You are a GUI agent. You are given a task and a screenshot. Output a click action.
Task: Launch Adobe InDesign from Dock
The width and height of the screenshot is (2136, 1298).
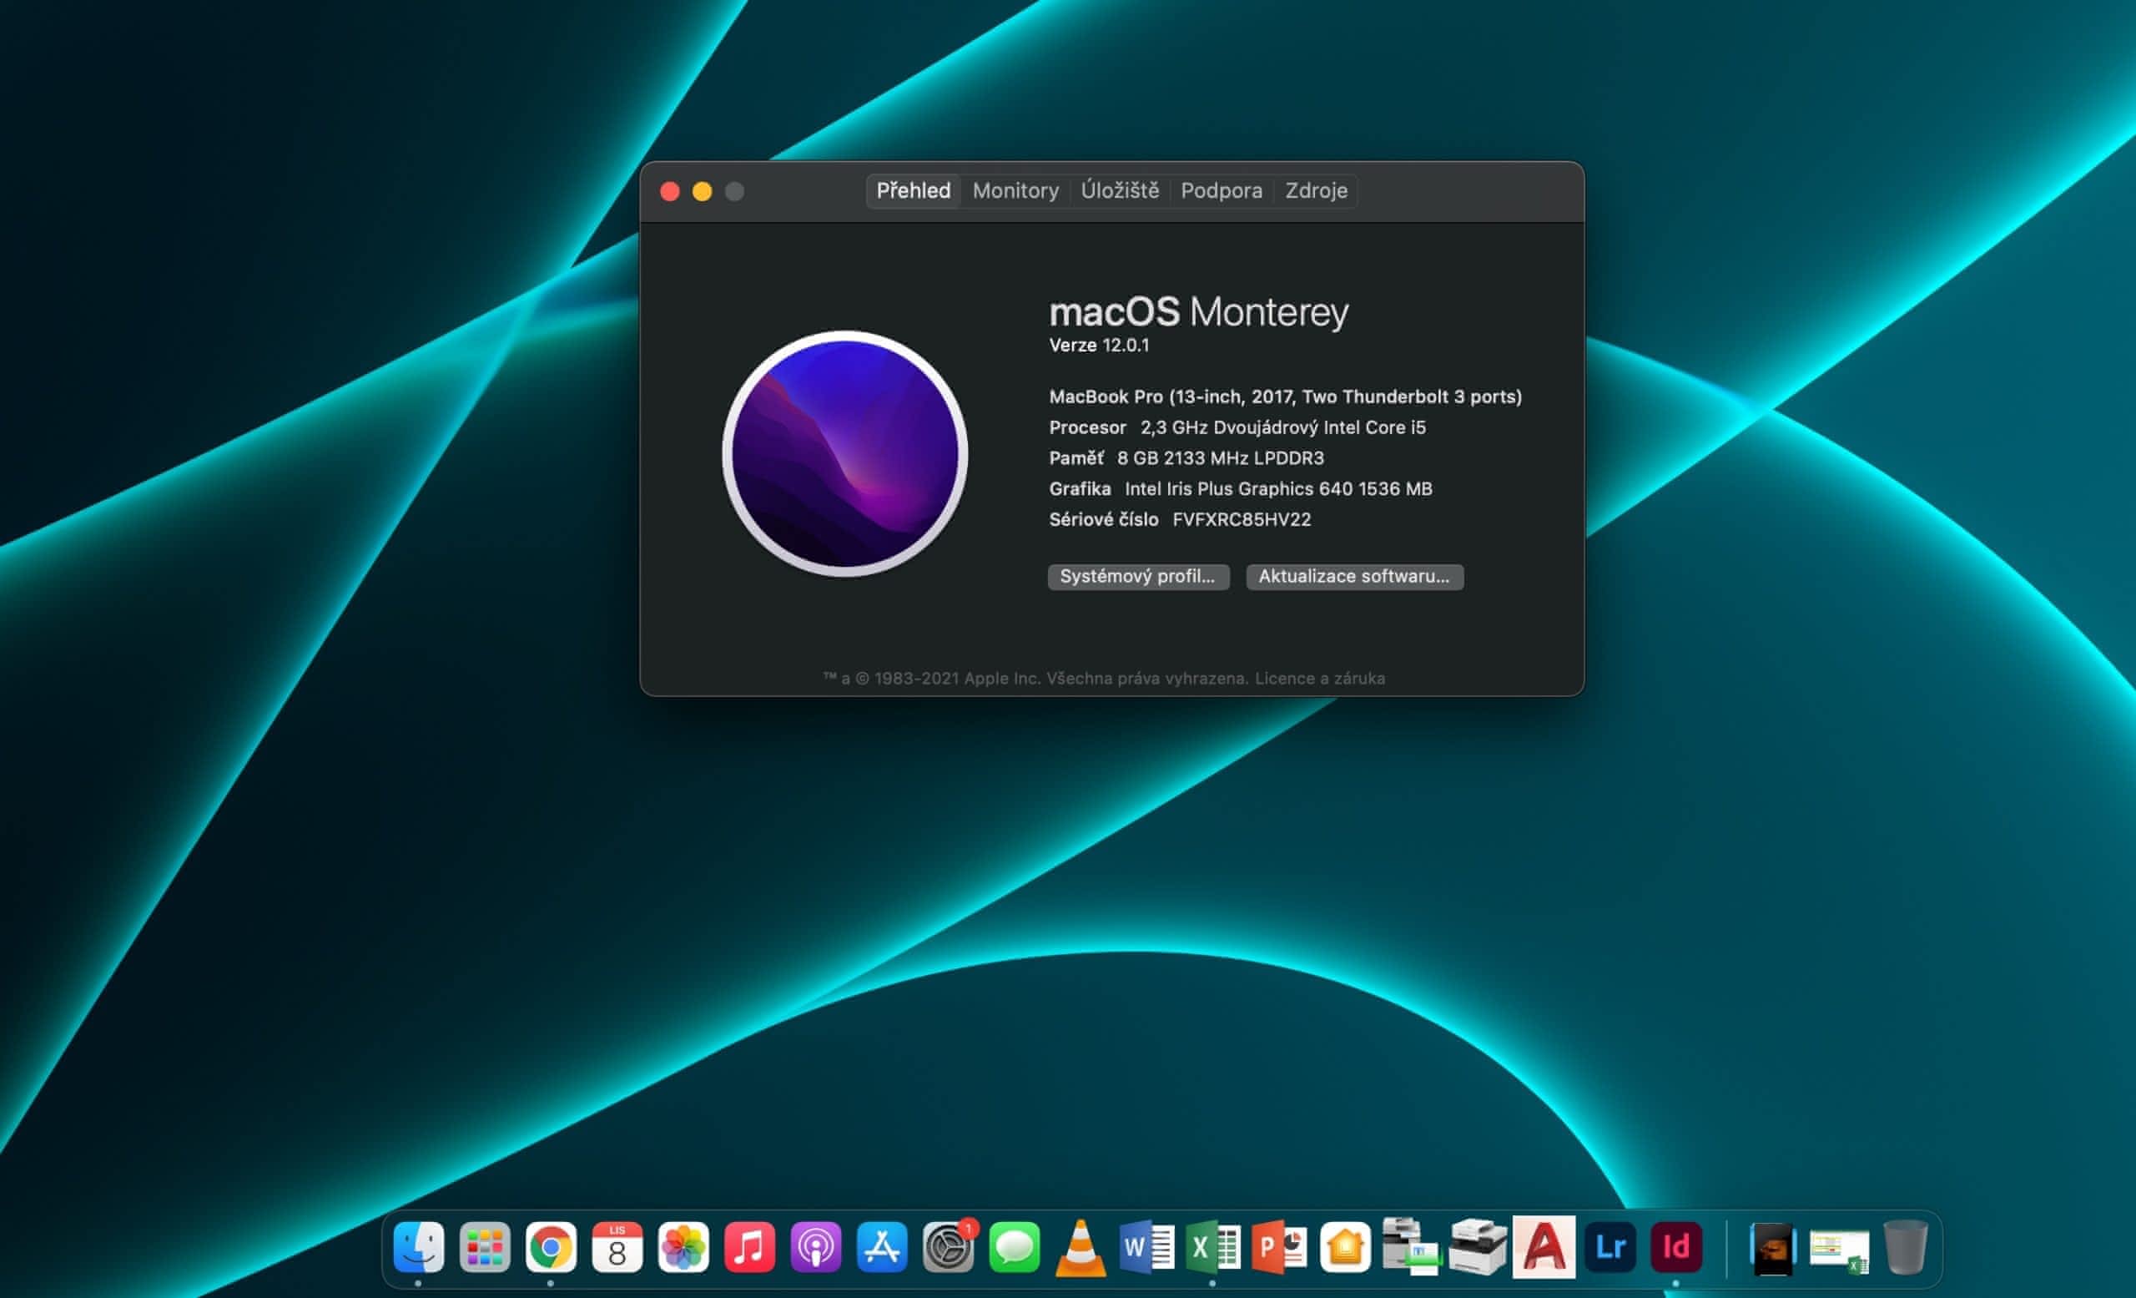pos(1675,1248)
